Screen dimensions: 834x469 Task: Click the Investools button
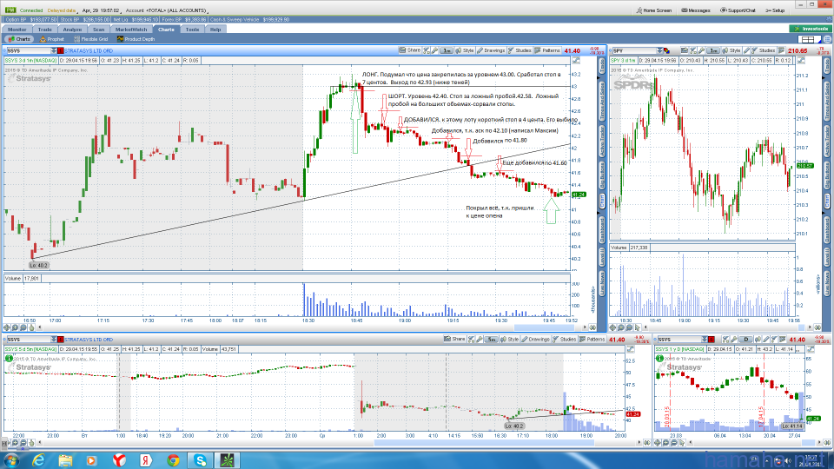pos(810,29)
